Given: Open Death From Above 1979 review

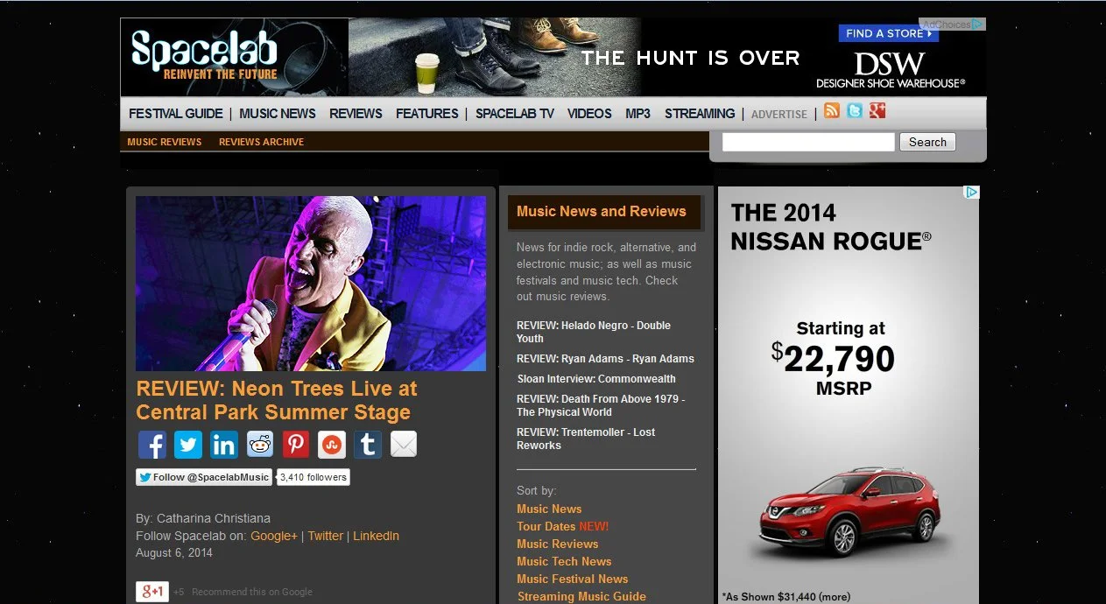Looking at the screenshot, I should coord(601,405).
